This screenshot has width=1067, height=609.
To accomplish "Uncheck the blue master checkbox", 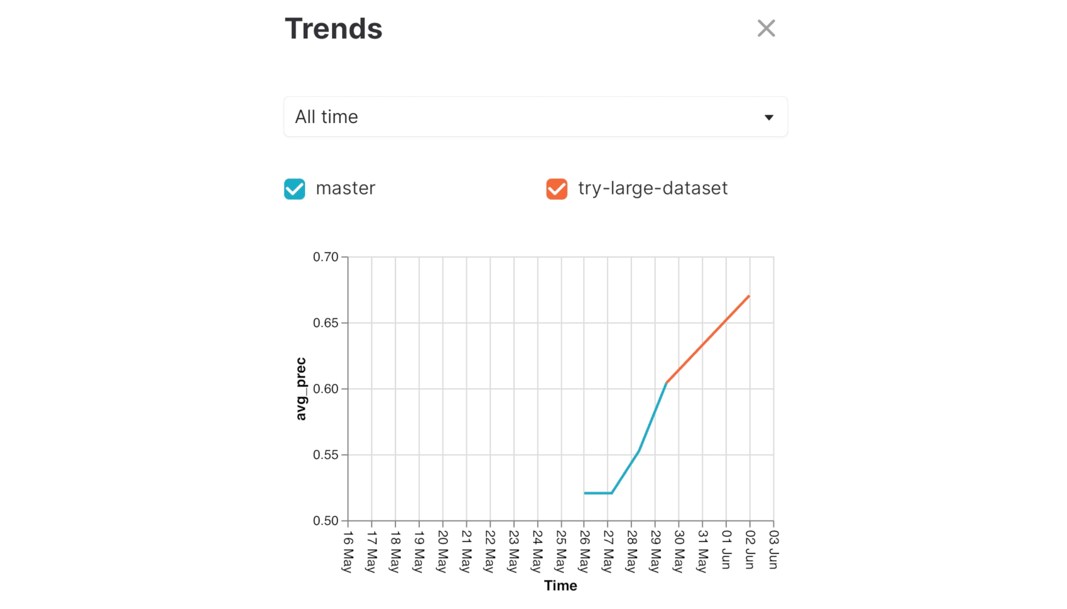I will (x=294, y=189).
